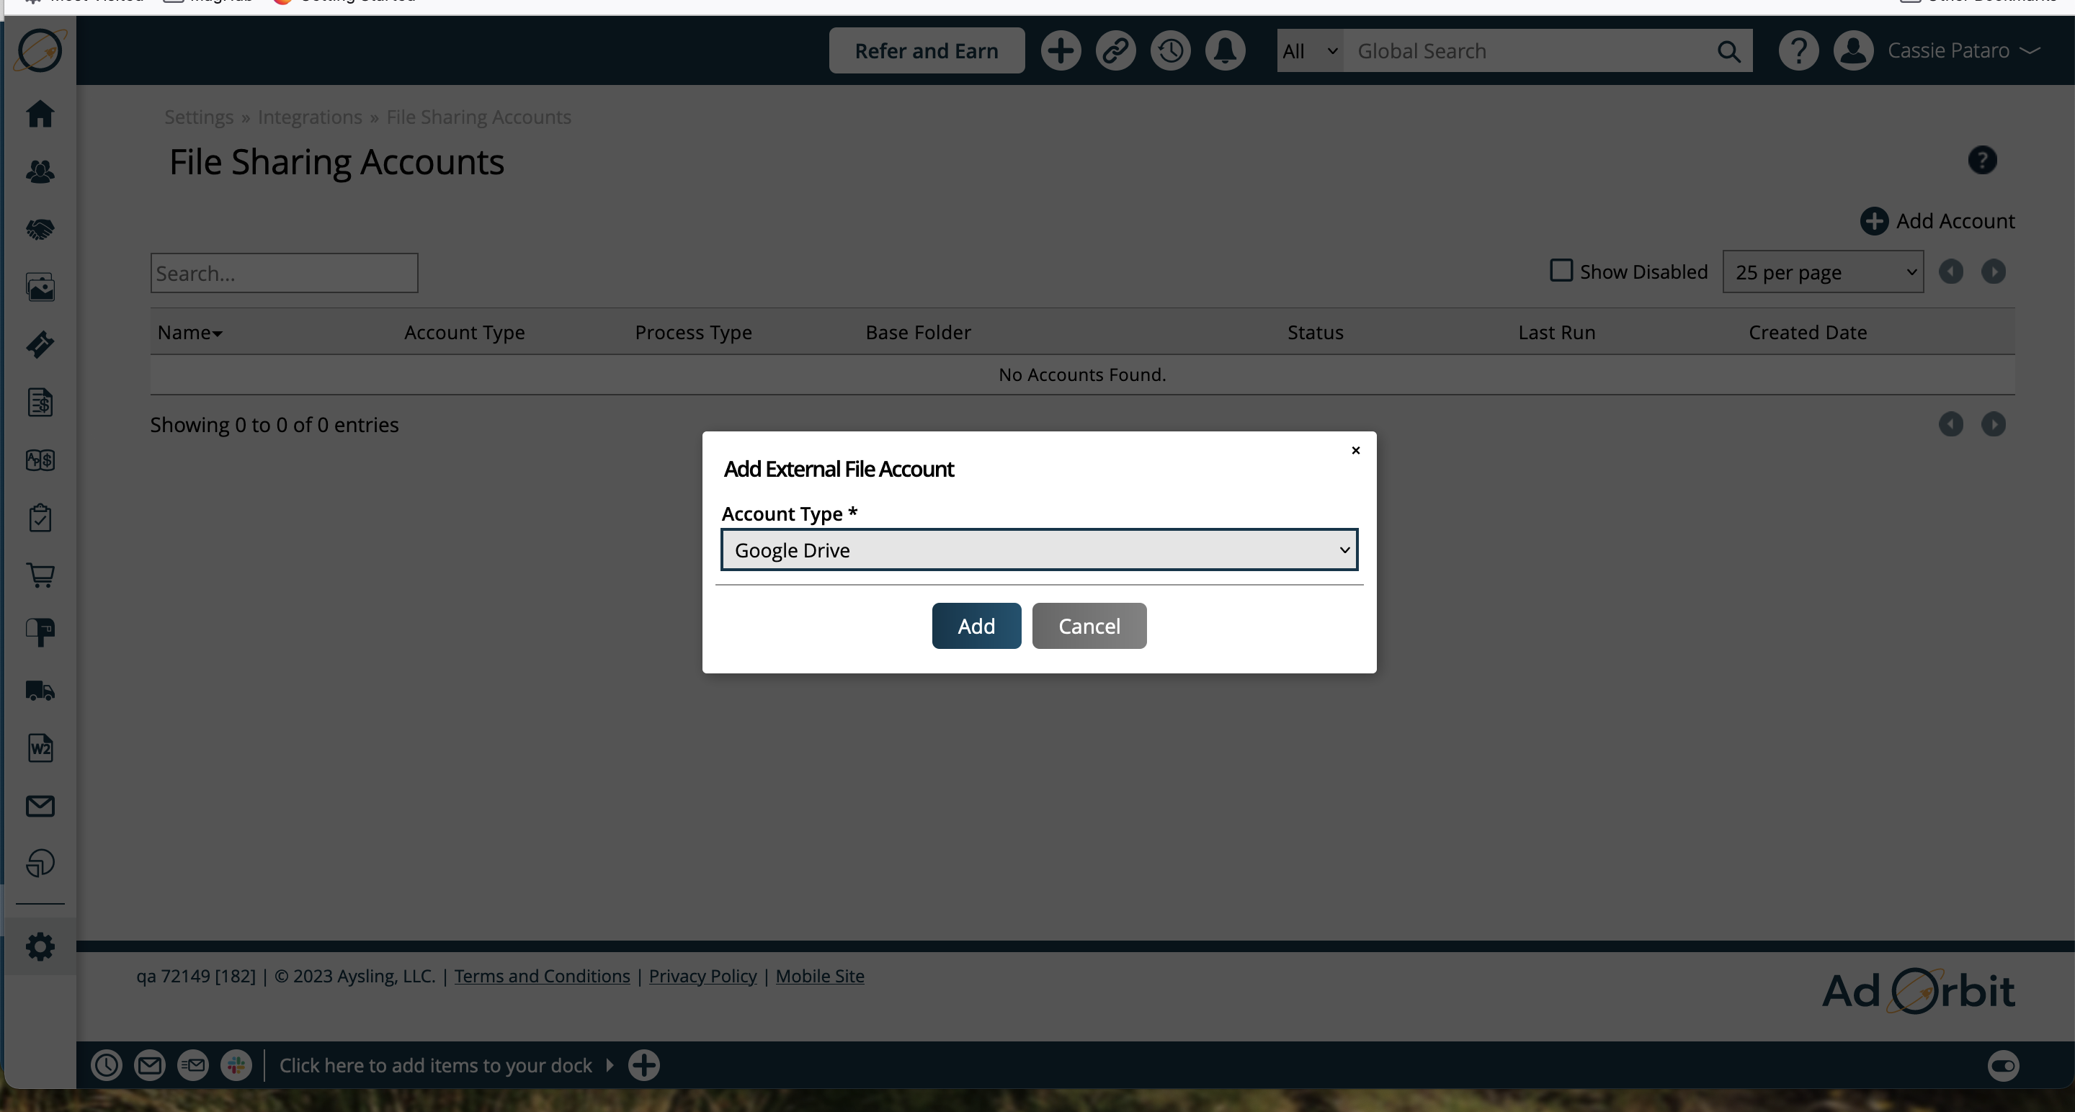2075x1112 pixels.
Task: Click the accounts Search field
Action: [x=284, y=273]
